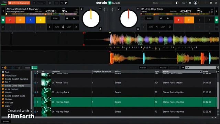Sort library by the chanson column

(56, 72)
